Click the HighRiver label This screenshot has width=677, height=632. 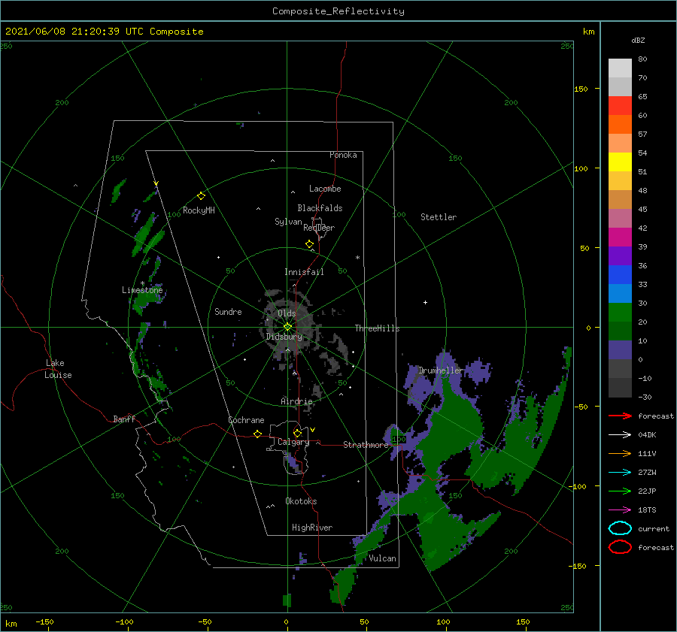click(312, 528)
